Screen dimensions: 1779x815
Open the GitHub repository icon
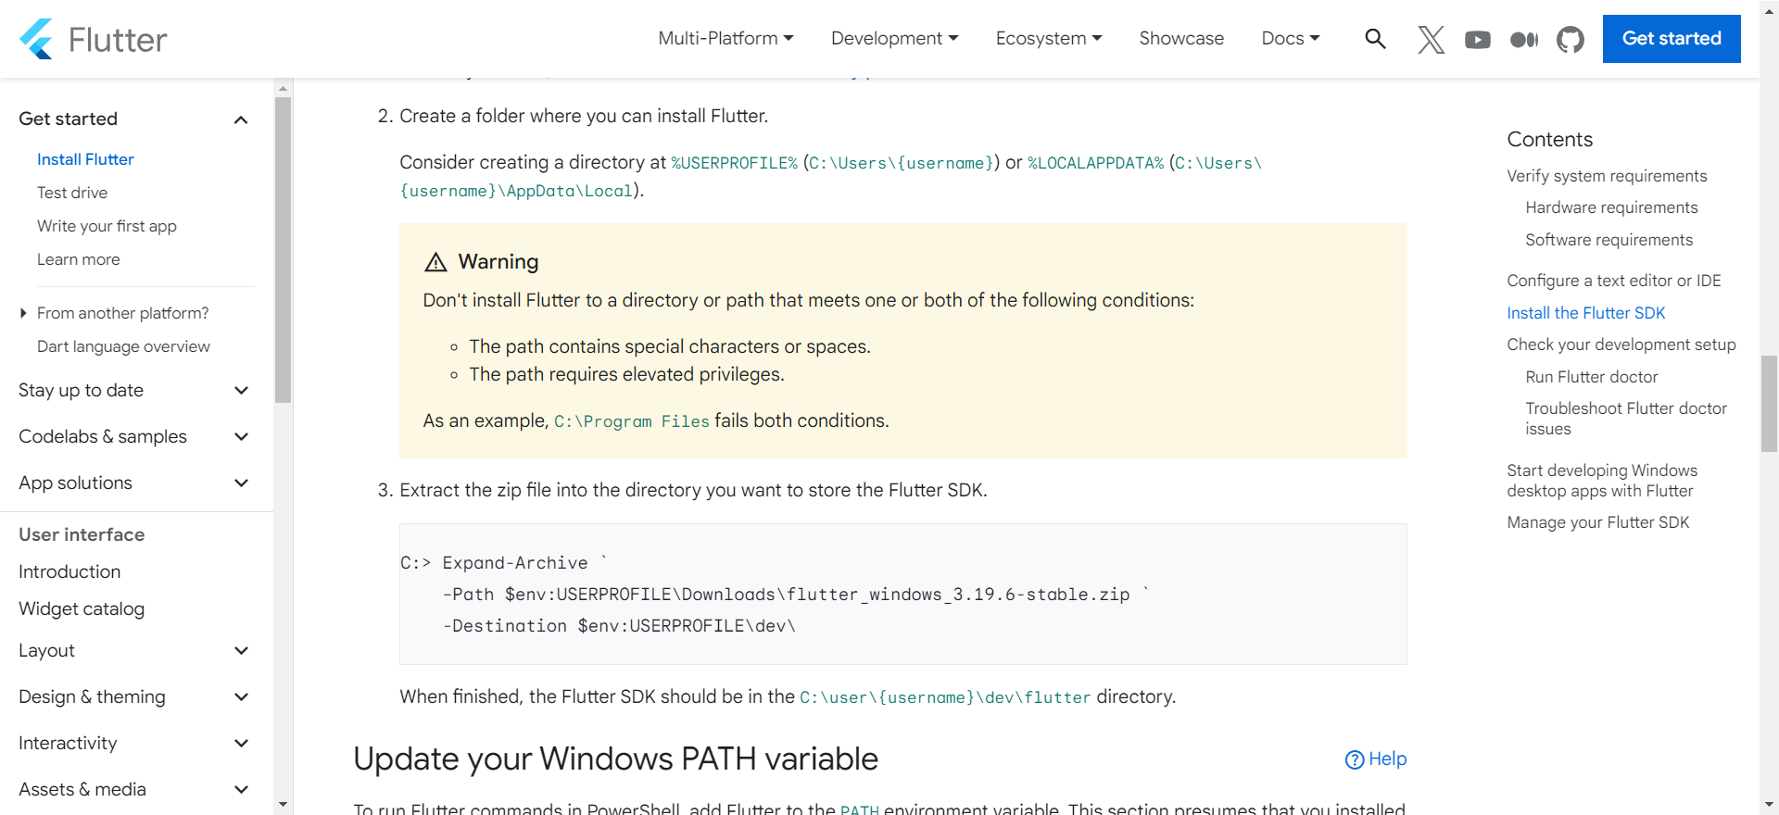pyautogui.click(x=1570, y=39)
